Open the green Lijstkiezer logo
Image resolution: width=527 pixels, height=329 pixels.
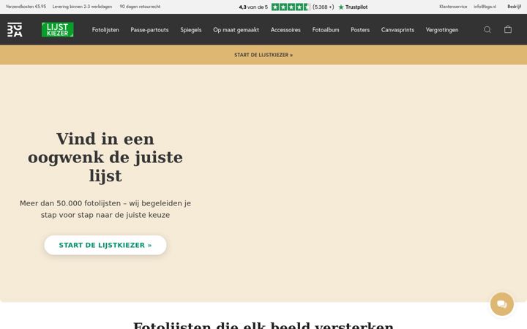point(58,29)
